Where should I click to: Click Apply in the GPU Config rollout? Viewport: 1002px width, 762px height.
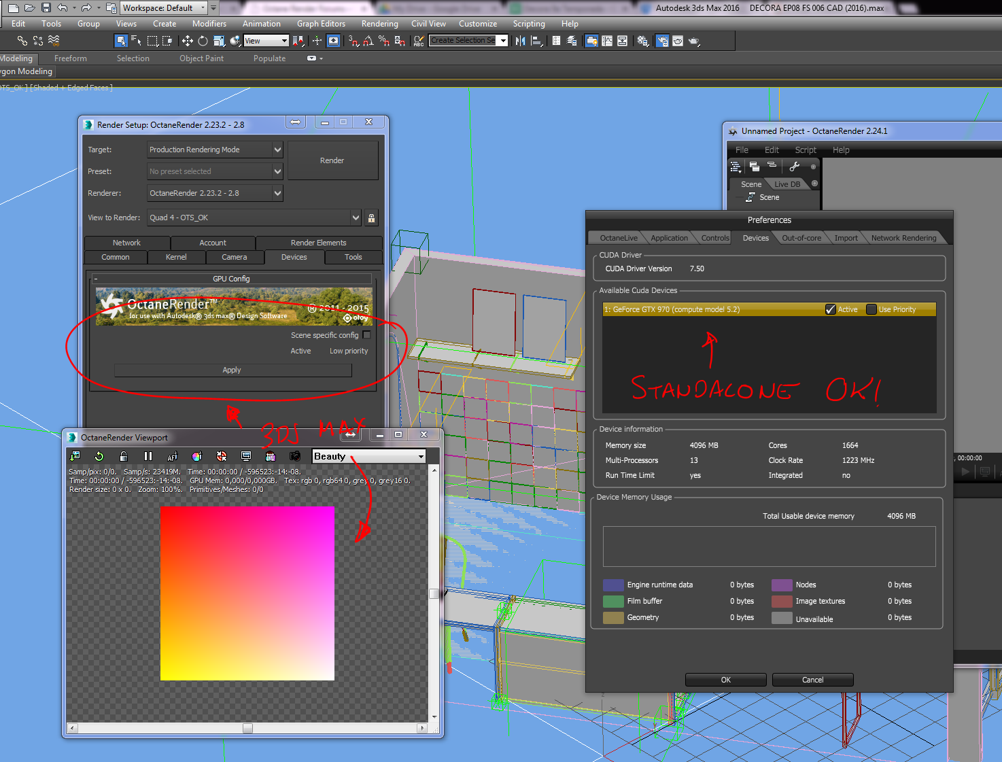[x=232, y=370]
